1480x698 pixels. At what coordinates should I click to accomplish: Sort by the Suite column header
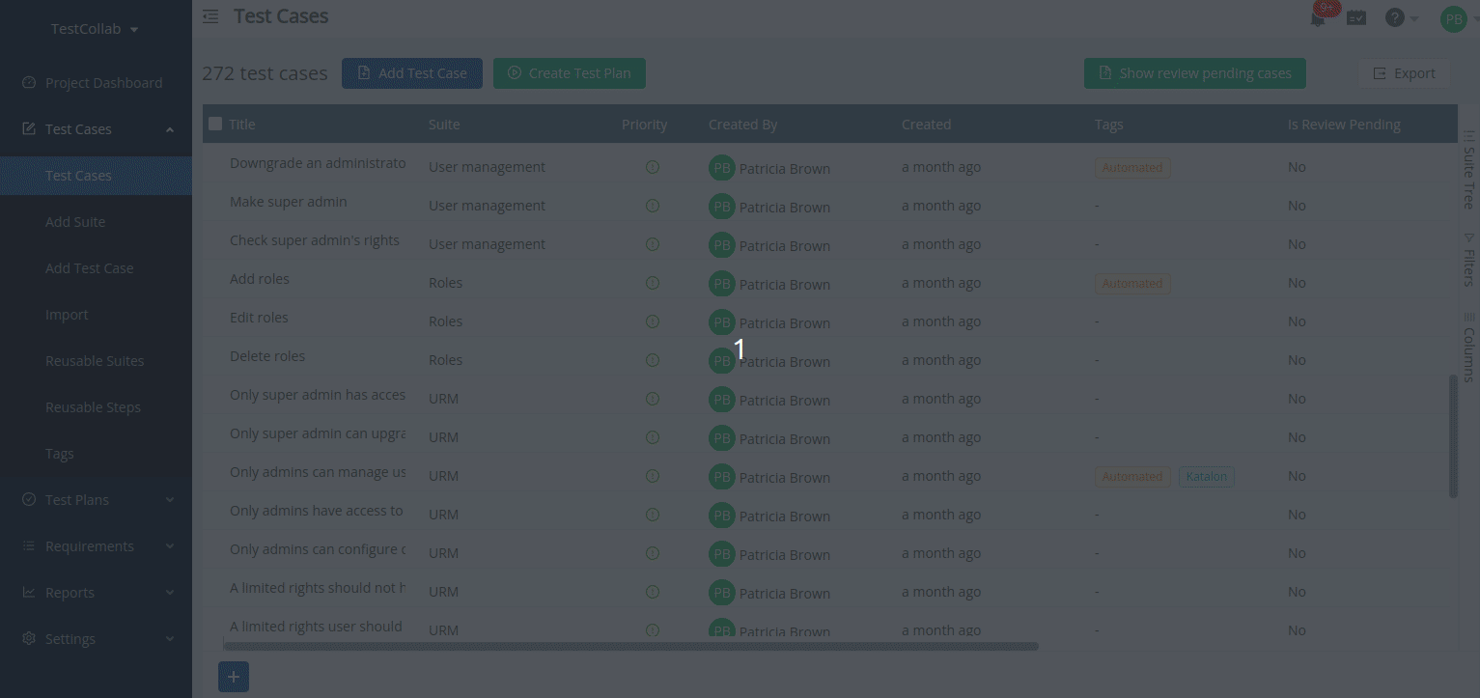(x=444, y=125)
